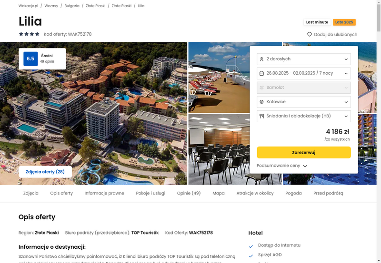The width and height of the screenshot is (381, 263).
Task: Open Zdjęcia oferty (28) gallery
Action: (45, 172)
